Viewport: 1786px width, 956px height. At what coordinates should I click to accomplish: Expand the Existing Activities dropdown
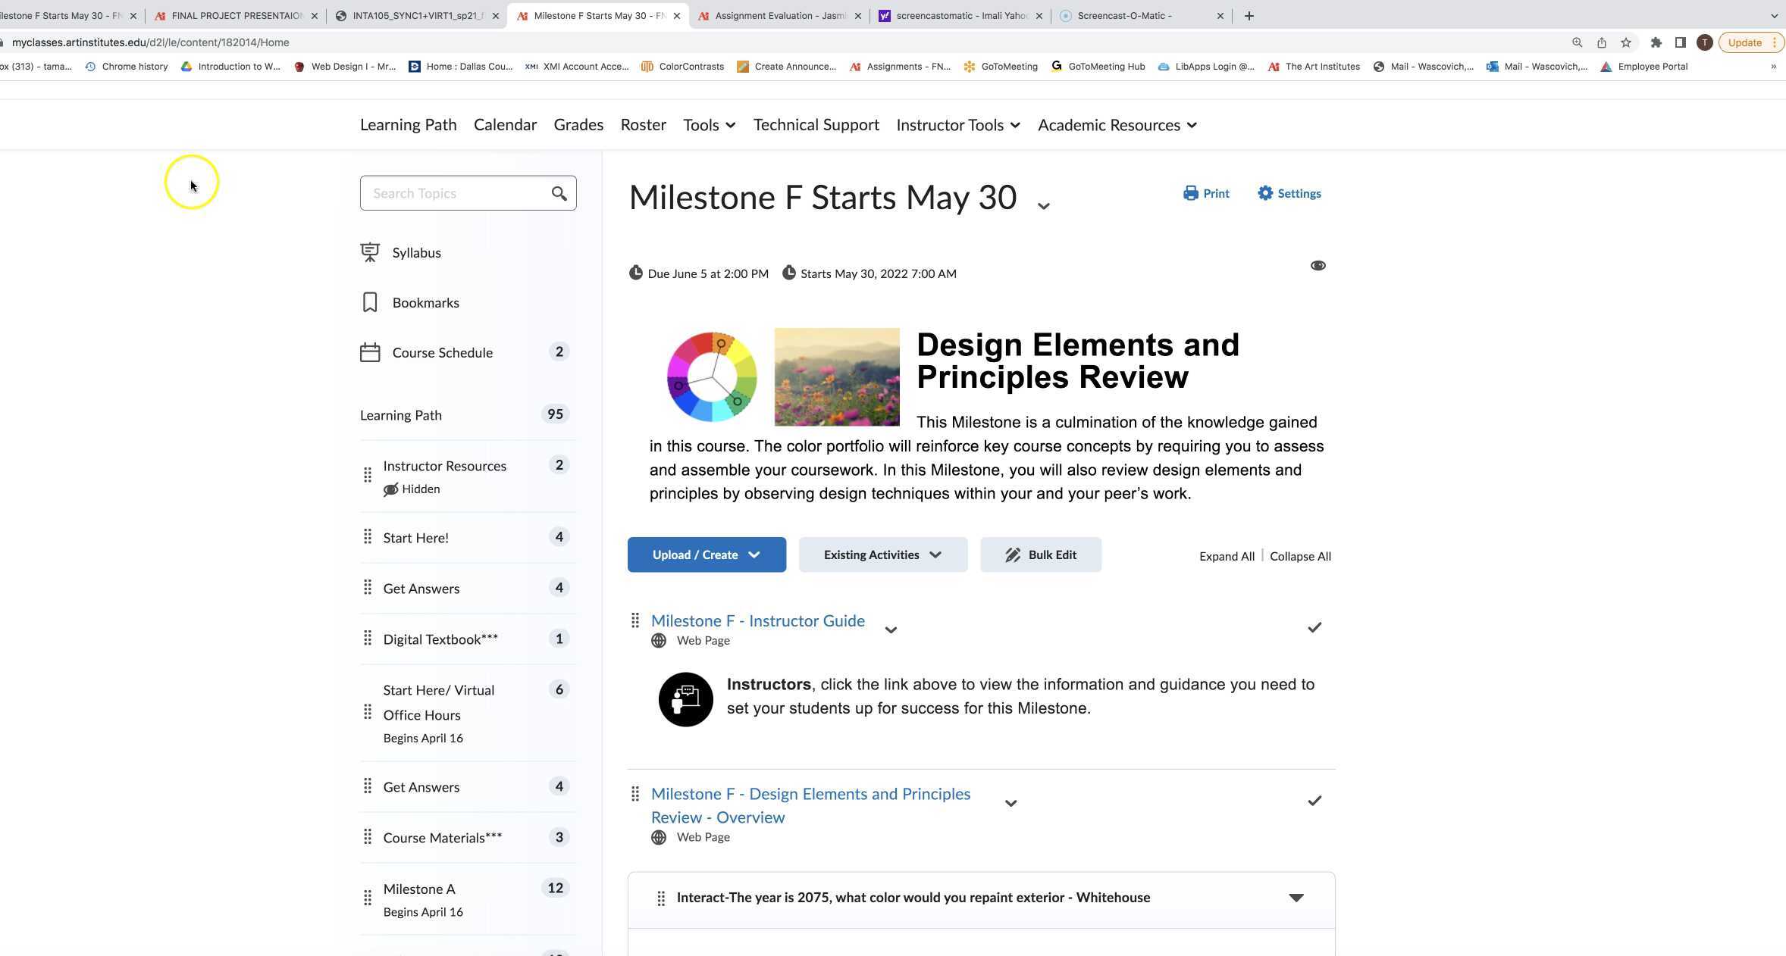point(882,555)
